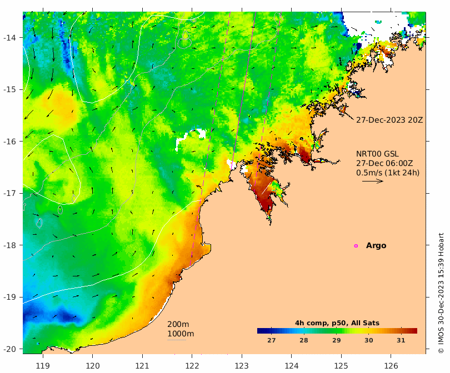Click the longitude axis label '126'

[391, 366]
